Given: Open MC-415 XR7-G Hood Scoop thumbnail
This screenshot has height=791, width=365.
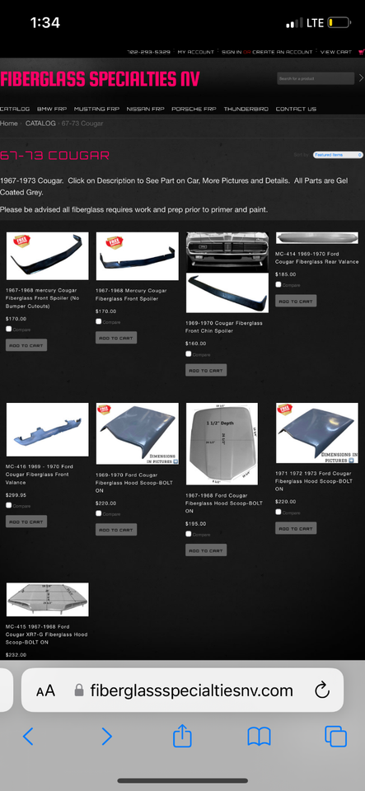Looking at the screenshot, I should [48, 599].
